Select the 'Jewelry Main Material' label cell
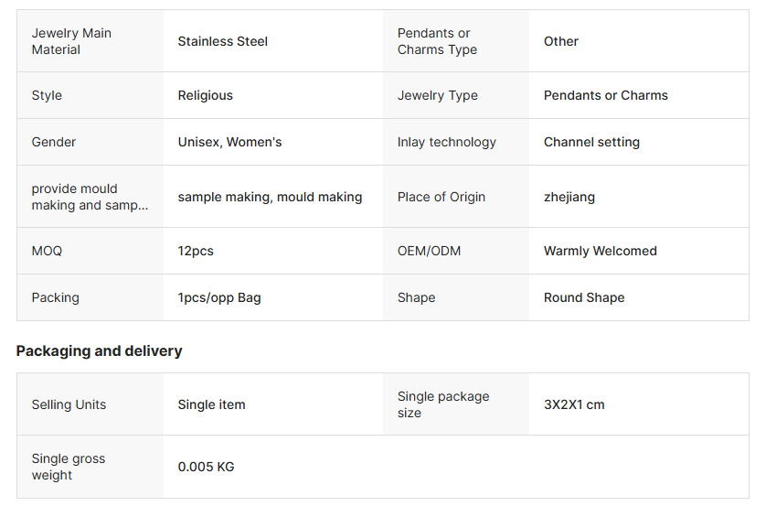 (x=71, y=41)
